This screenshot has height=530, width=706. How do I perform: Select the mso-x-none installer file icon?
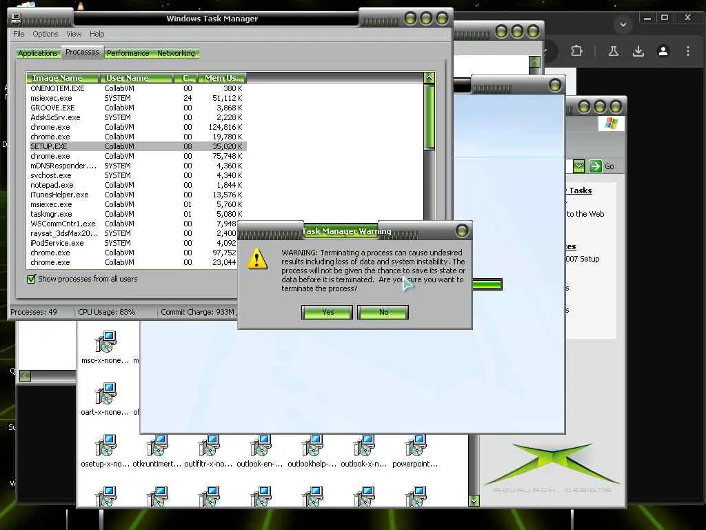click(x=105, y=347)
